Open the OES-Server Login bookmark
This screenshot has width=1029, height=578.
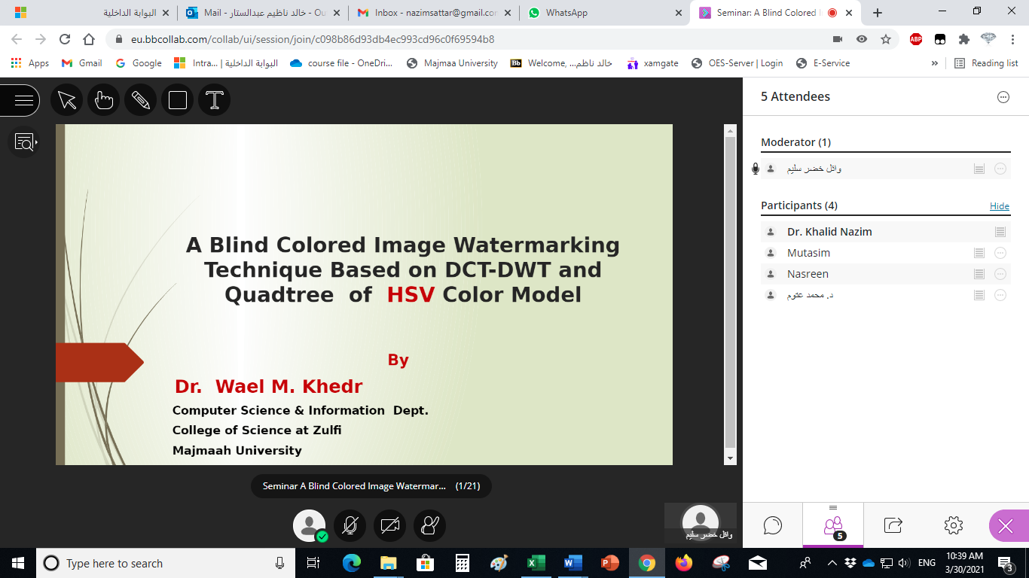pos(737,63)
